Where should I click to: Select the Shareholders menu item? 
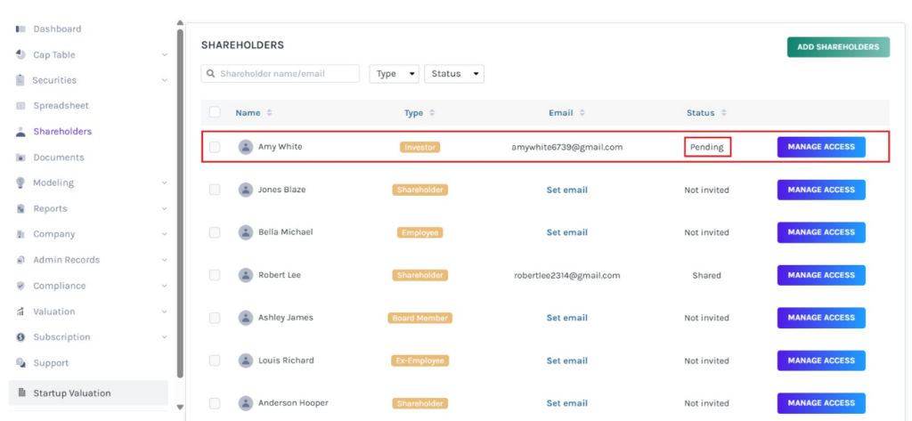click(x=62, y=132)
